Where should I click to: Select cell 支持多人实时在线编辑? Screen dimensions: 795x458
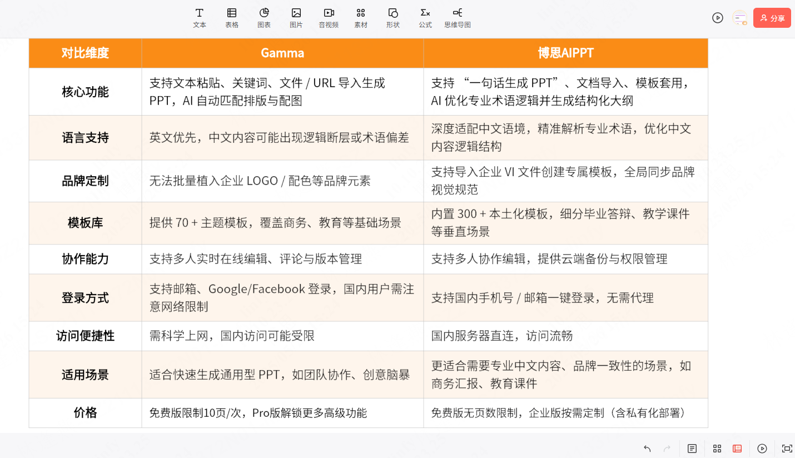pyautogui.click(x=282, y=259)
